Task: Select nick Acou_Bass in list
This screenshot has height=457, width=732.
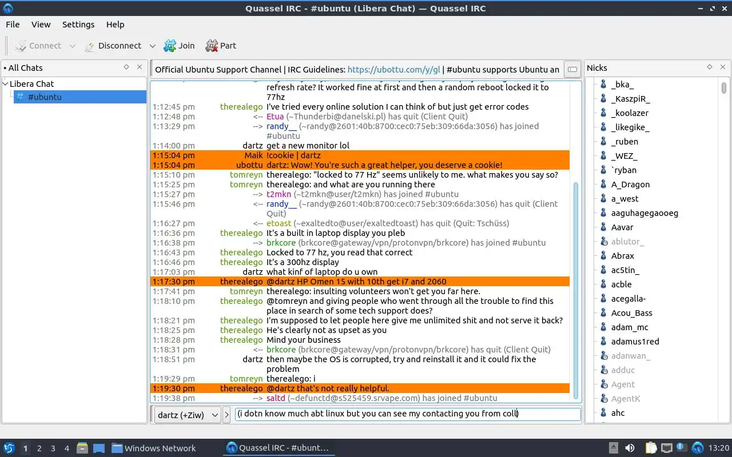Action: click(x=631, y=313)
